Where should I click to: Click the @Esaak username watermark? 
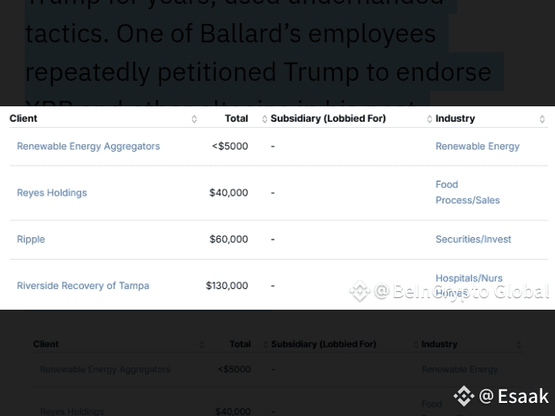[513, 396]
